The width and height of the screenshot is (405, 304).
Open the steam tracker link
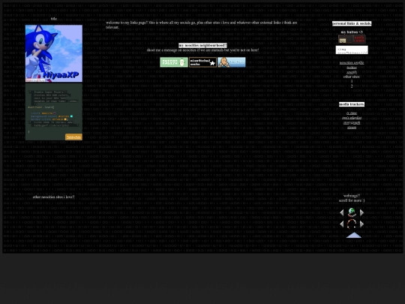352,128
